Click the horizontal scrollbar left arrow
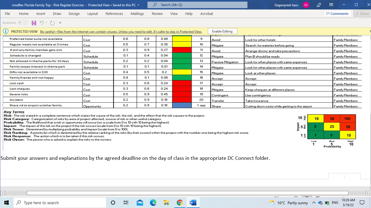 3,193
